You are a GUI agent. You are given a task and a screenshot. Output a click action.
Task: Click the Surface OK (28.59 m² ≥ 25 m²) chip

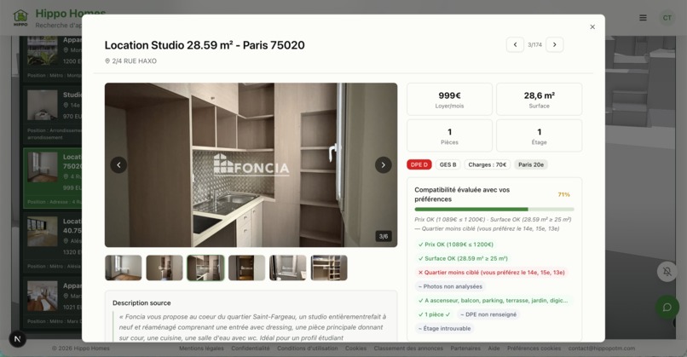463,258
